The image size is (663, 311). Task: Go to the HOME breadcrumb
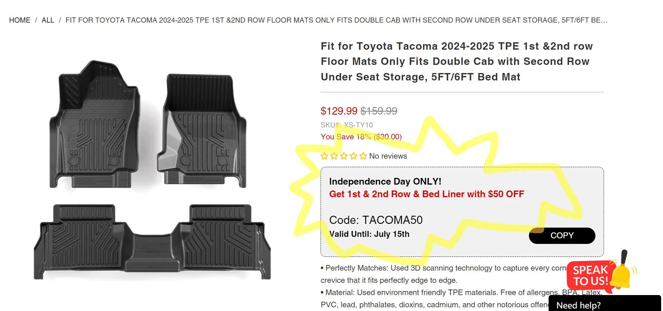[x=20, y=20]
